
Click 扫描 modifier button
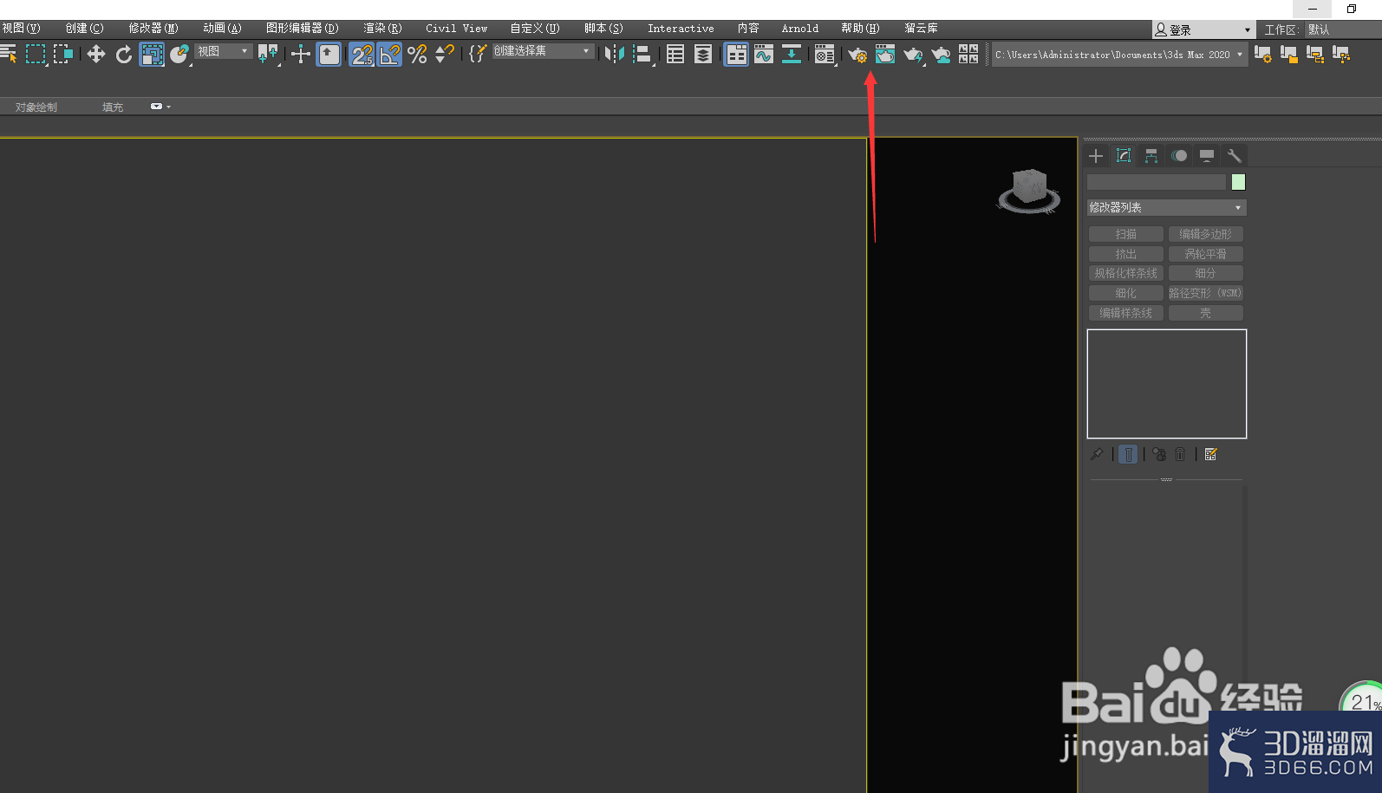coord(1126,234)
